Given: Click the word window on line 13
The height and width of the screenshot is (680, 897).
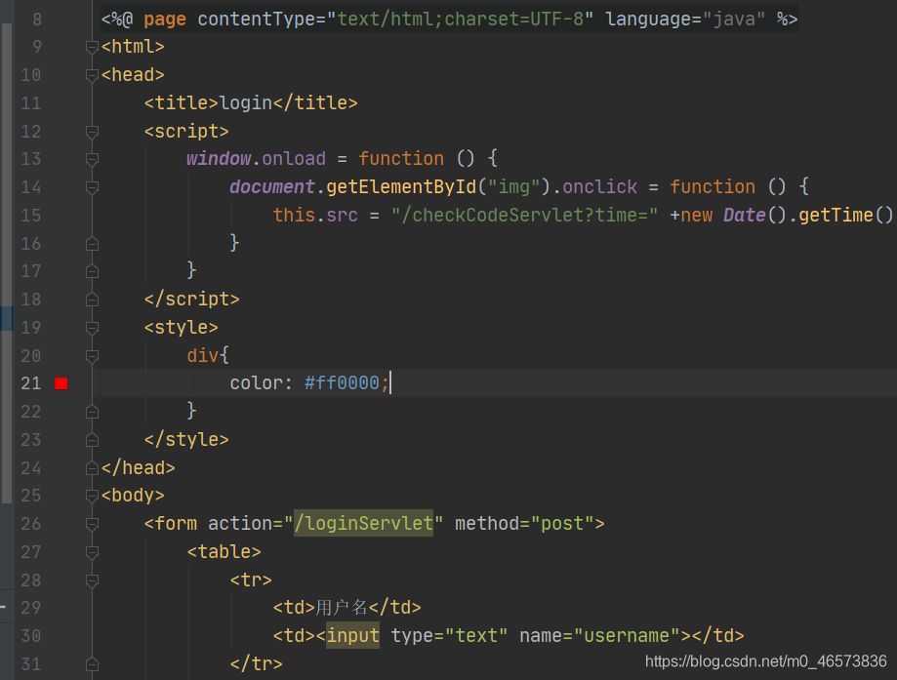Looking at the screenshot, I should click(x=219, y=158).
